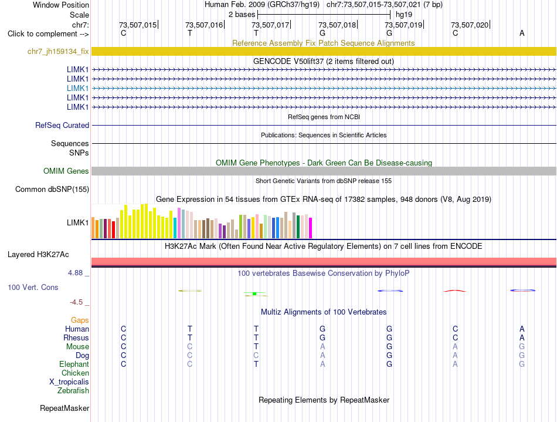Click the Common dbSNP(155) track label
The width and height of the screenshot is (557, 422).
pos(52,189)
